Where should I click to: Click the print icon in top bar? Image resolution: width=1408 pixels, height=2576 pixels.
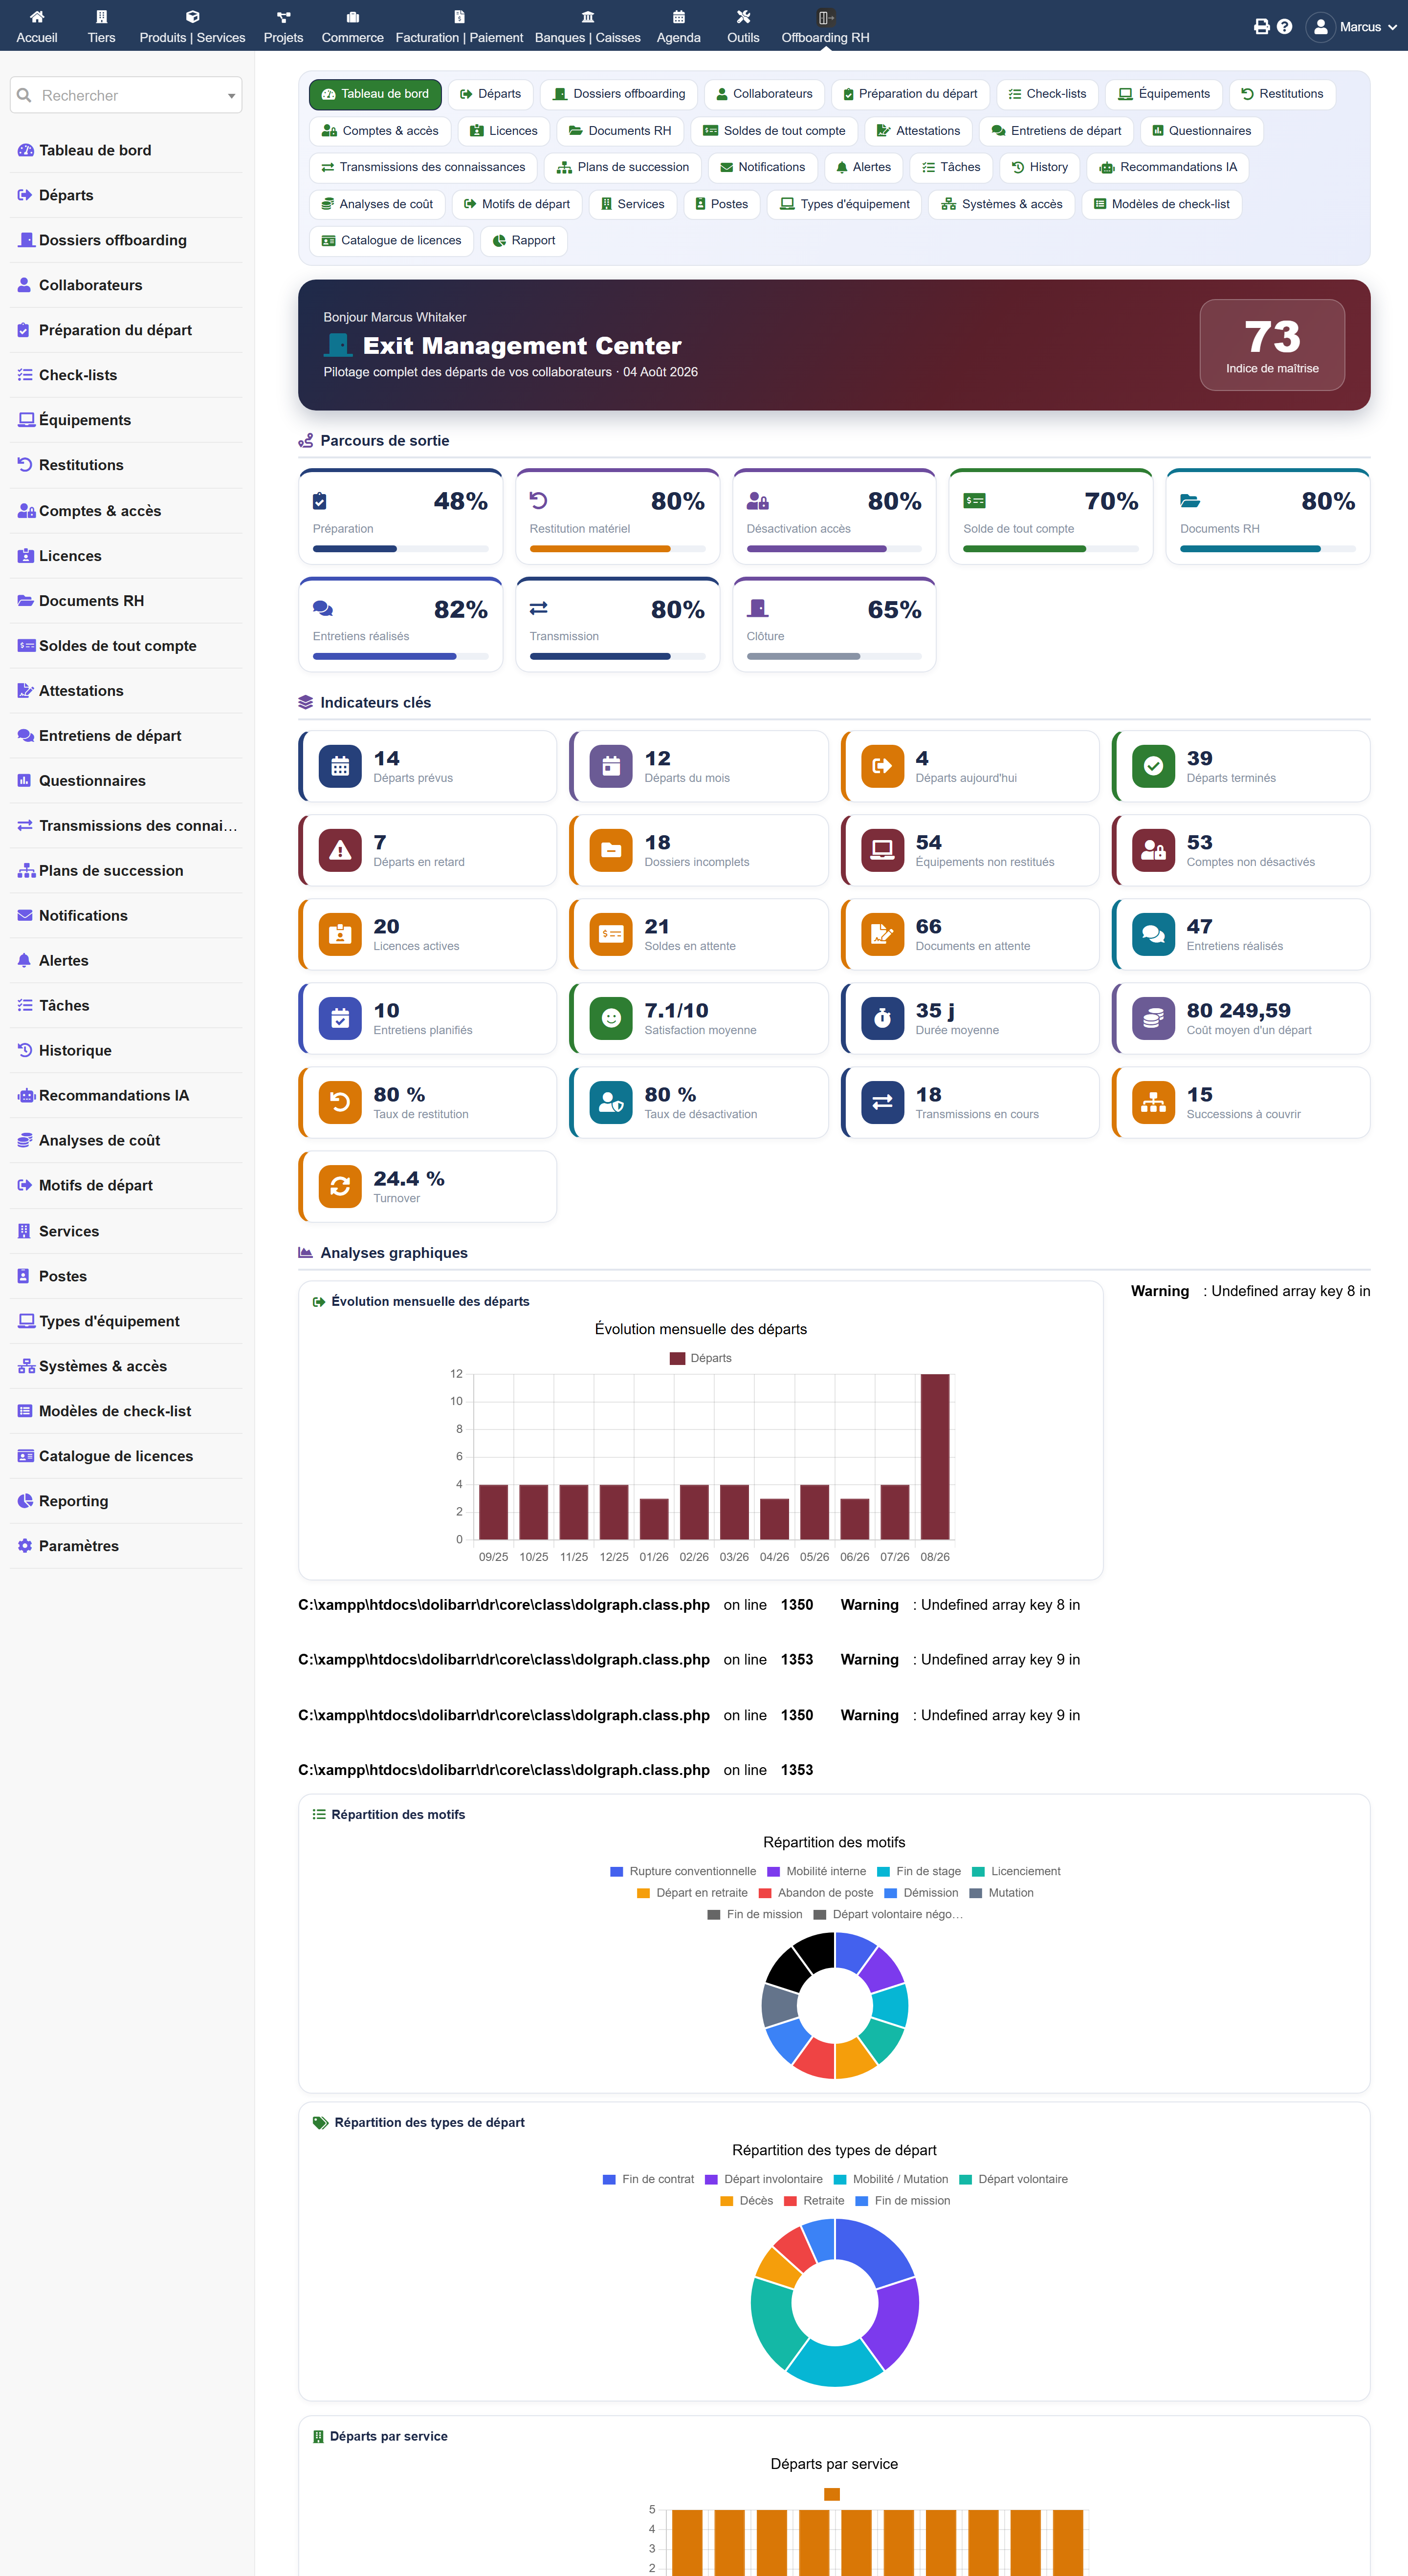(x=1261, y=27)
